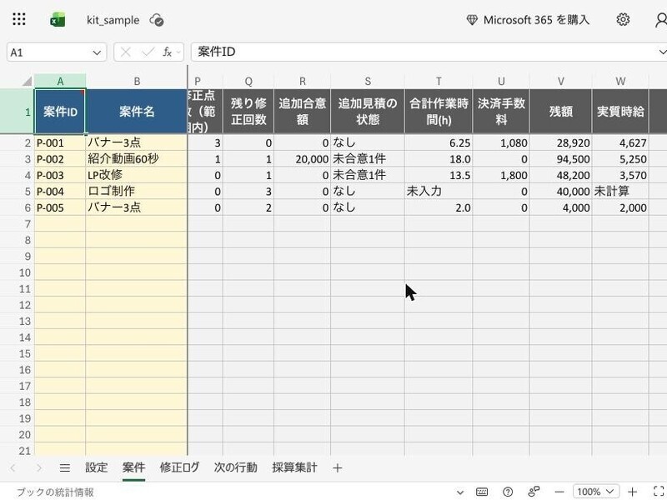Zoom in with plus button
667x500 pixels.
[632, 492]
